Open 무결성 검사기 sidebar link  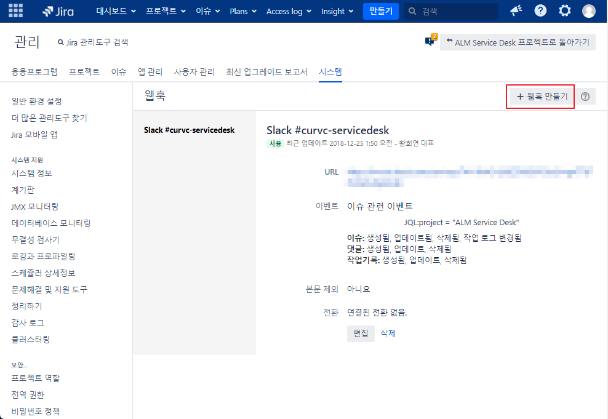(35, 239)
